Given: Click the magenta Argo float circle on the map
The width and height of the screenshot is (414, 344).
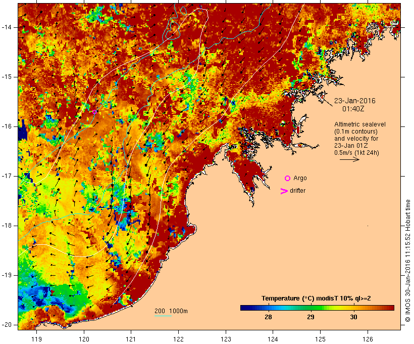Looking at the screenshot, I should (x=94, y=112).
